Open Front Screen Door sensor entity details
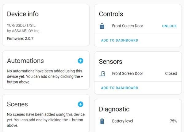 pyautogui.click(x=128, y=73)
